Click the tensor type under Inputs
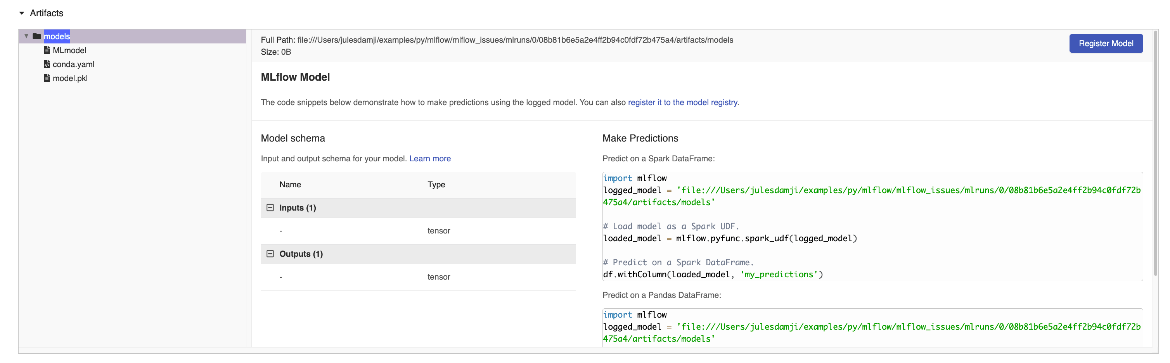1170x363 pixels. 438,231
